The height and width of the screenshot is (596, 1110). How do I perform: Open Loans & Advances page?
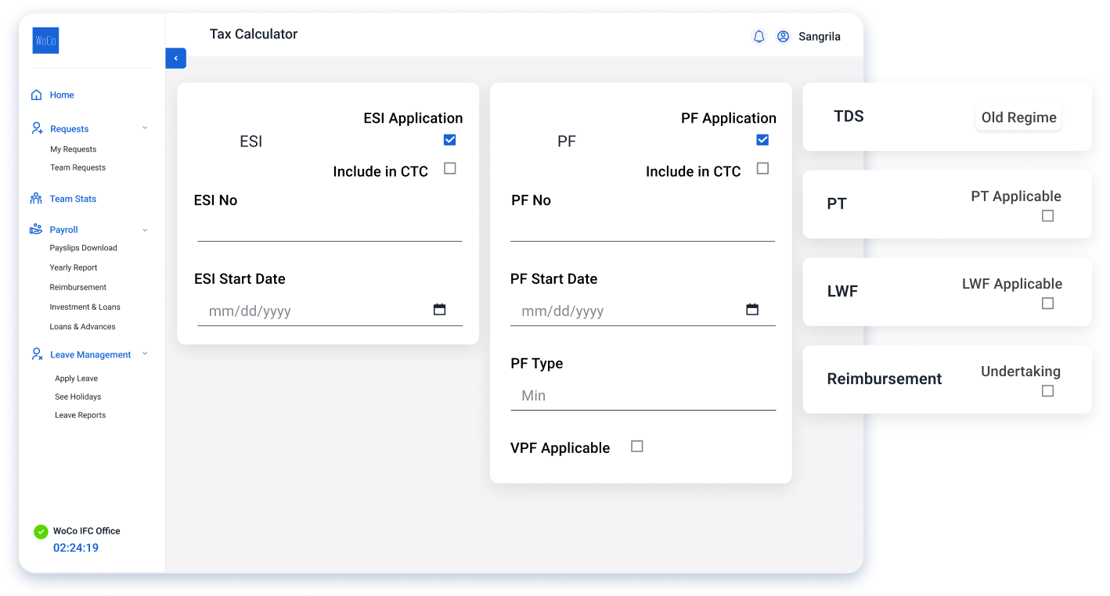[82, 327]
